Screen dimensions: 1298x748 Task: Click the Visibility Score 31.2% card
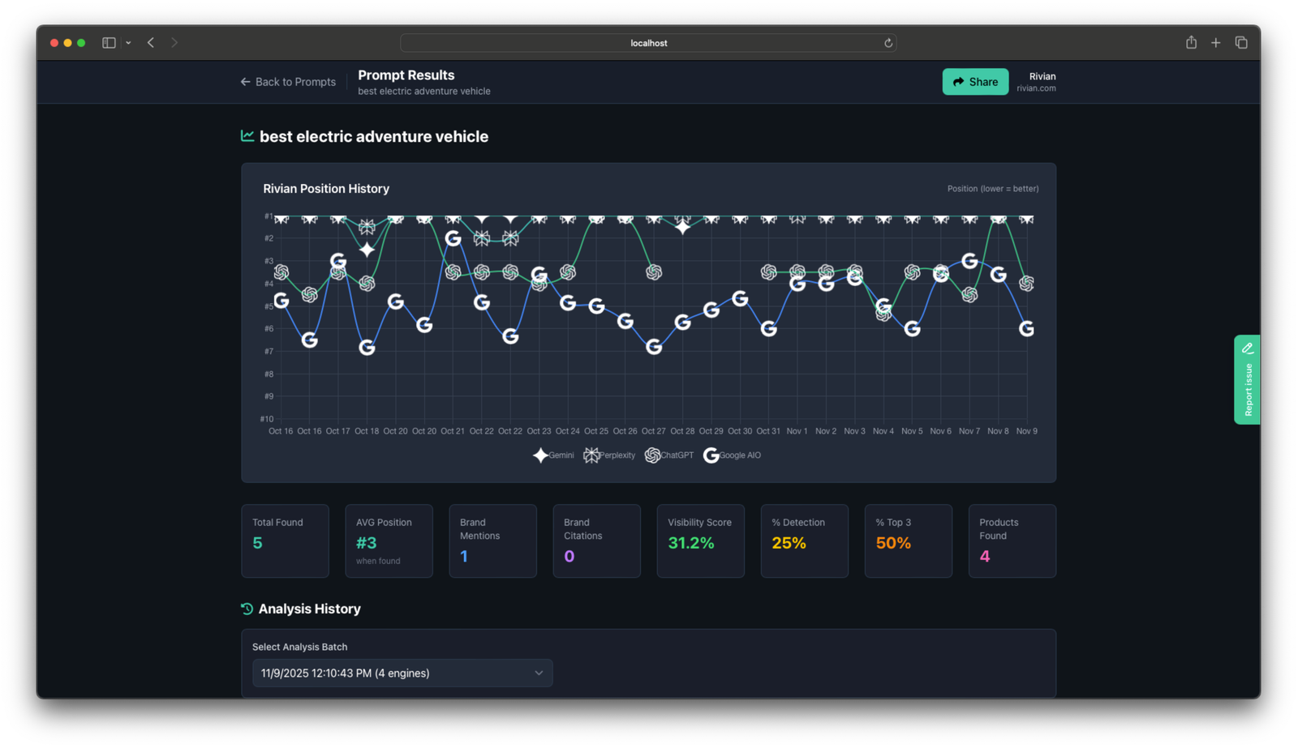coord(700,541)
